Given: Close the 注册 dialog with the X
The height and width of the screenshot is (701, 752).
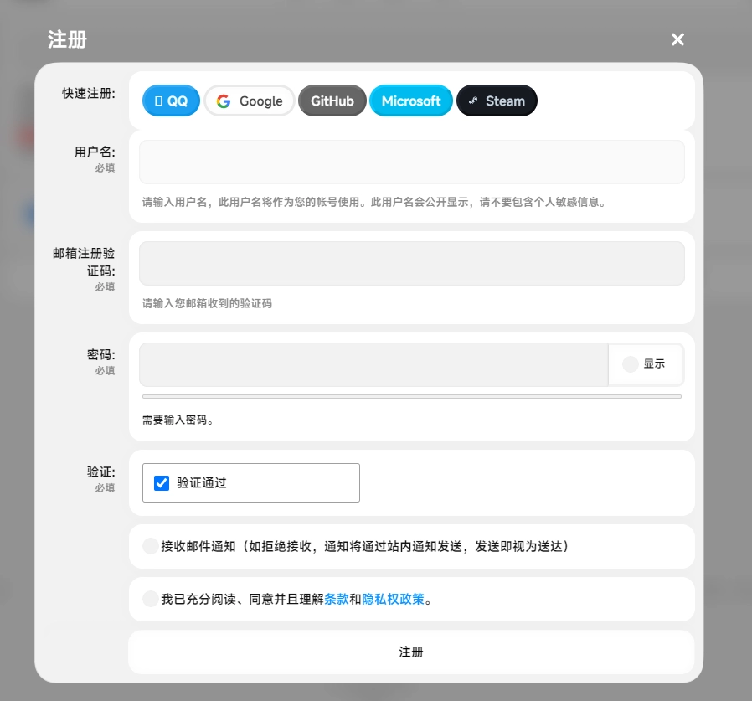Looking at the screenshot, I should (677, 39).
